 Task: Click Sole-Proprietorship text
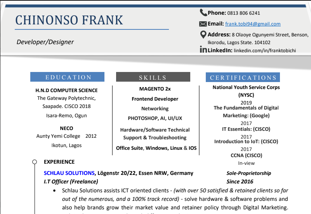pyautogui.click(x=249, y=173)
